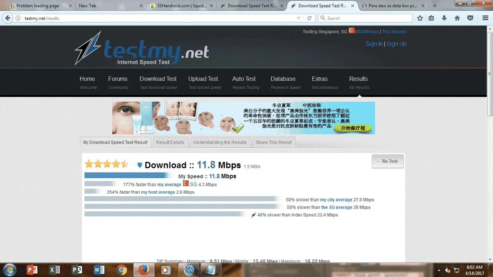The image size is (493, 277).
Task: Launch Google Chrome from the taskbar
Action: [x=121, y=270]
